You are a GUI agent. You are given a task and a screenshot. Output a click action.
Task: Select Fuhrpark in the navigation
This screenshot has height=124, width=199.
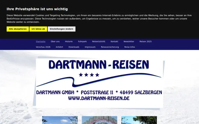coord(82,42)
